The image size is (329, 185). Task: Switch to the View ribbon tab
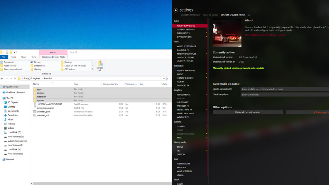coord(34,57)
